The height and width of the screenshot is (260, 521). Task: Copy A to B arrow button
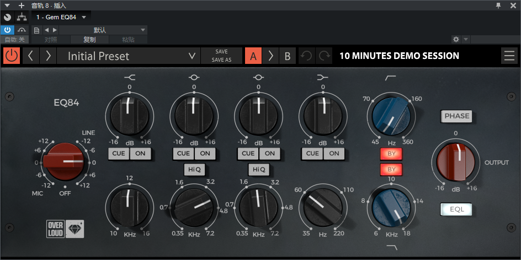(270, 56)
